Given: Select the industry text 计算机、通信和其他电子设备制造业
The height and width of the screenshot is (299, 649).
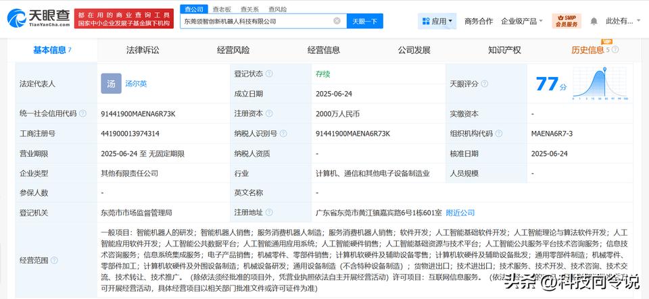Looking at the screenshot, I should click(372, 173).
